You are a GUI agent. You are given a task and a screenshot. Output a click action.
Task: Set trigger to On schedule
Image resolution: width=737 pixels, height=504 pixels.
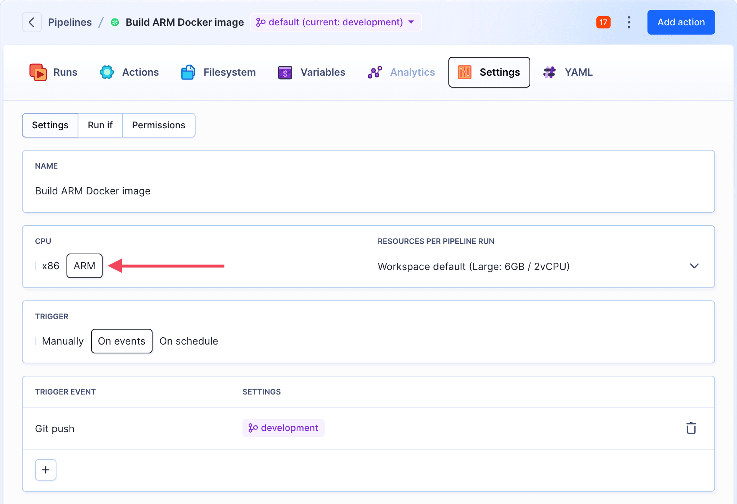coord(189,341)
